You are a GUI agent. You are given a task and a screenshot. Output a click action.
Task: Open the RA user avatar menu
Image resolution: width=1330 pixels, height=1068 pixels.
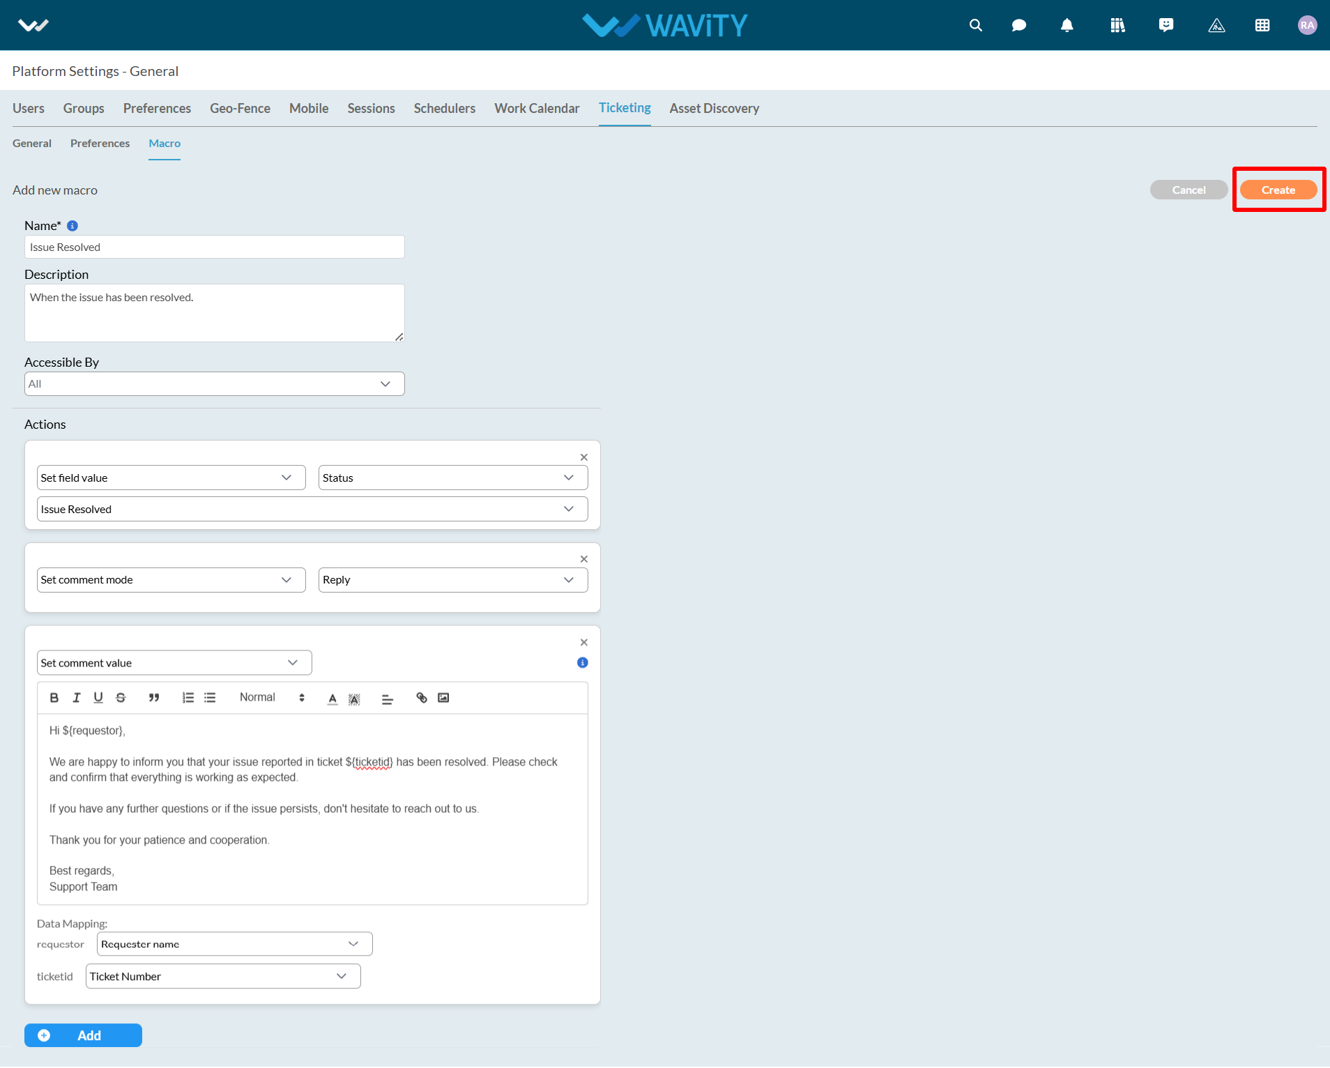(1307, 25)
